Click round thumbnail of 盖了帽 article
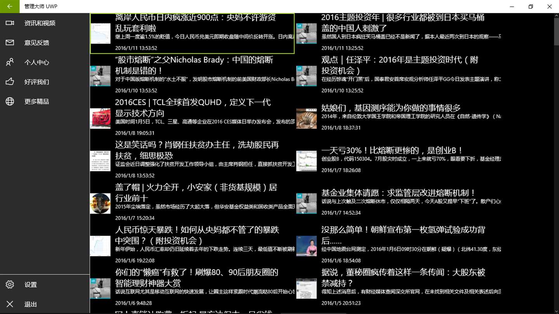The height and width of the screenshot is (314, 559). click(x=100, y=204)
